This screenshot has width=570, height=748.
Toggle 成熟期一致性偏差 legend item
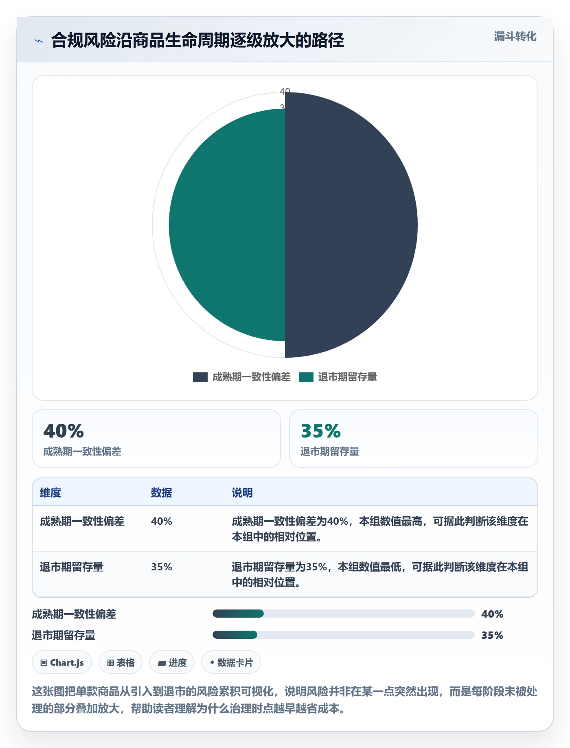tap(242, 377)
